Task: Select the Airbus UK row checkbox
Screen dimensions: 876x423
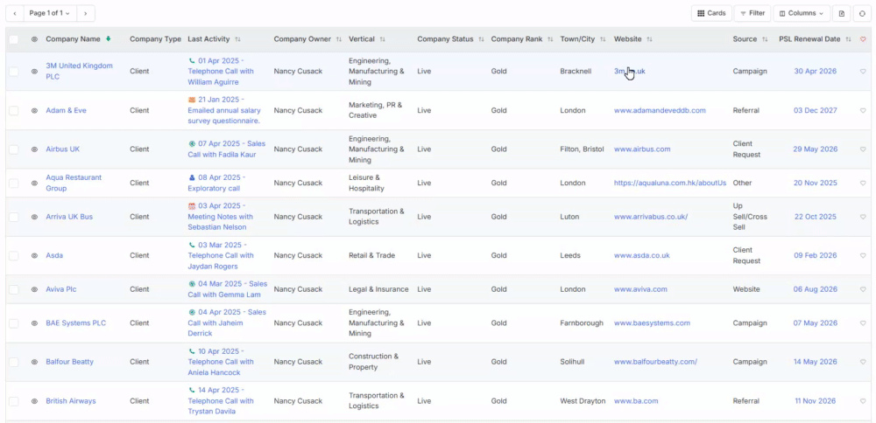Action: pyautogui.click(x=13, y=149)
